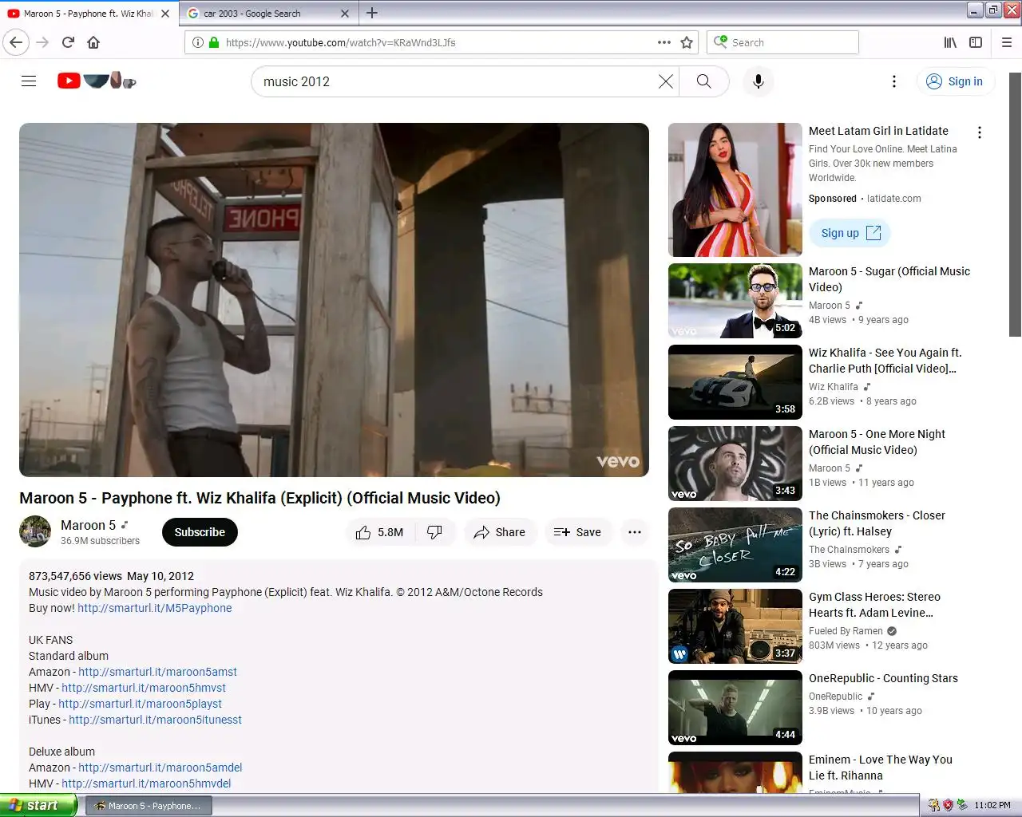Screen dimensions: 1022x817
Task: Dislike the video with thumbs down
Action: tap(435, 532)
